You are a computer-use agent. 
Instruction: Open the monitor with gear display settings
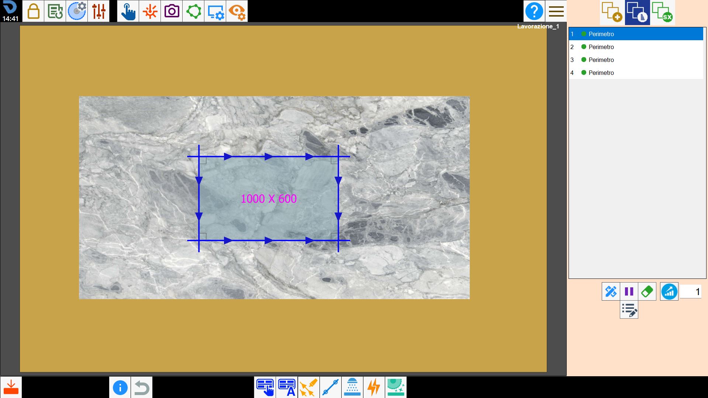click(215, 11)
